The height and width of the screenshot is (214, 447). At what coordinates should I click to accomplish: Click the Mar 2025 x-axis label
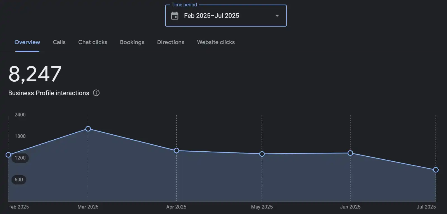pyautogui.click(x=88, y=207)
